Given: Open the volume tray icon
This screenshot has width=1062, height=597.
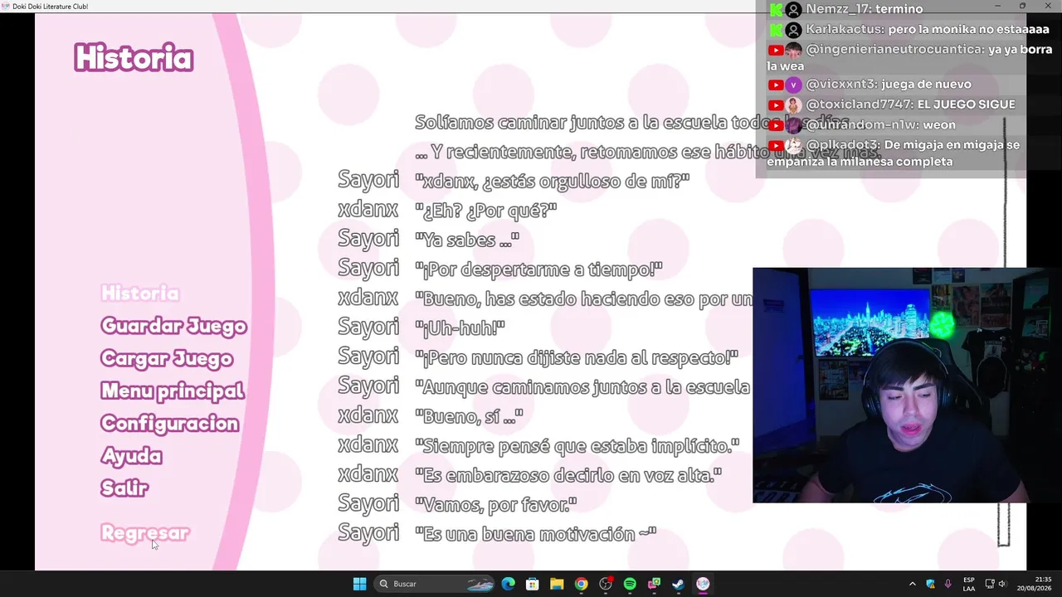Looking at the screenshot, I should tap(1002, 584).
